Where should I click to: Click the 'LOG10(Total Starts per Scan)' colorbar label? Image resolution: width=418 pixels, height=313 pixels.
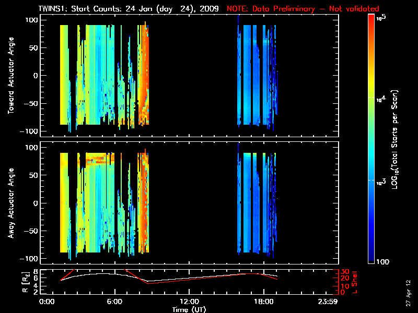click(396, 138)
